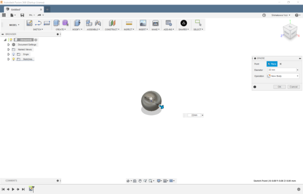Viewport: 303px width, 194px height.
Task: Open the Measure tool
Action: 129,23
